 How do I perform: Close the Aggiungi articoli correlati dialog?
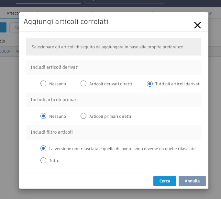pyautogui.click(x=197, y=25)
